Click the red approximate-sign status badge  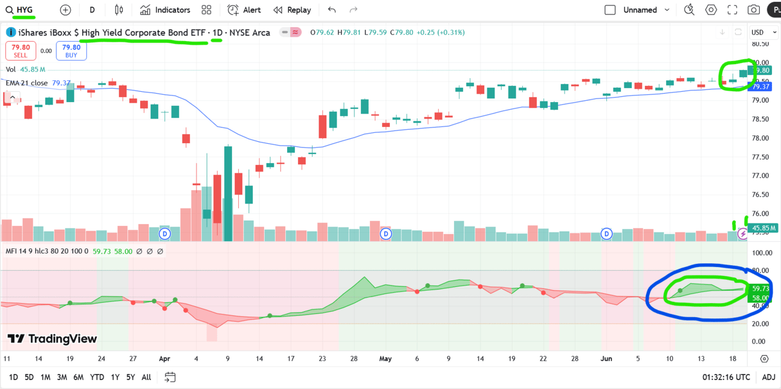click(x=296, y=32)
